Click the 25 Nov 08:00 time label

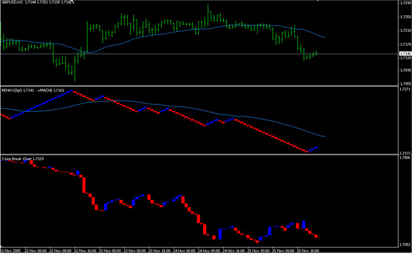(284, 251)
